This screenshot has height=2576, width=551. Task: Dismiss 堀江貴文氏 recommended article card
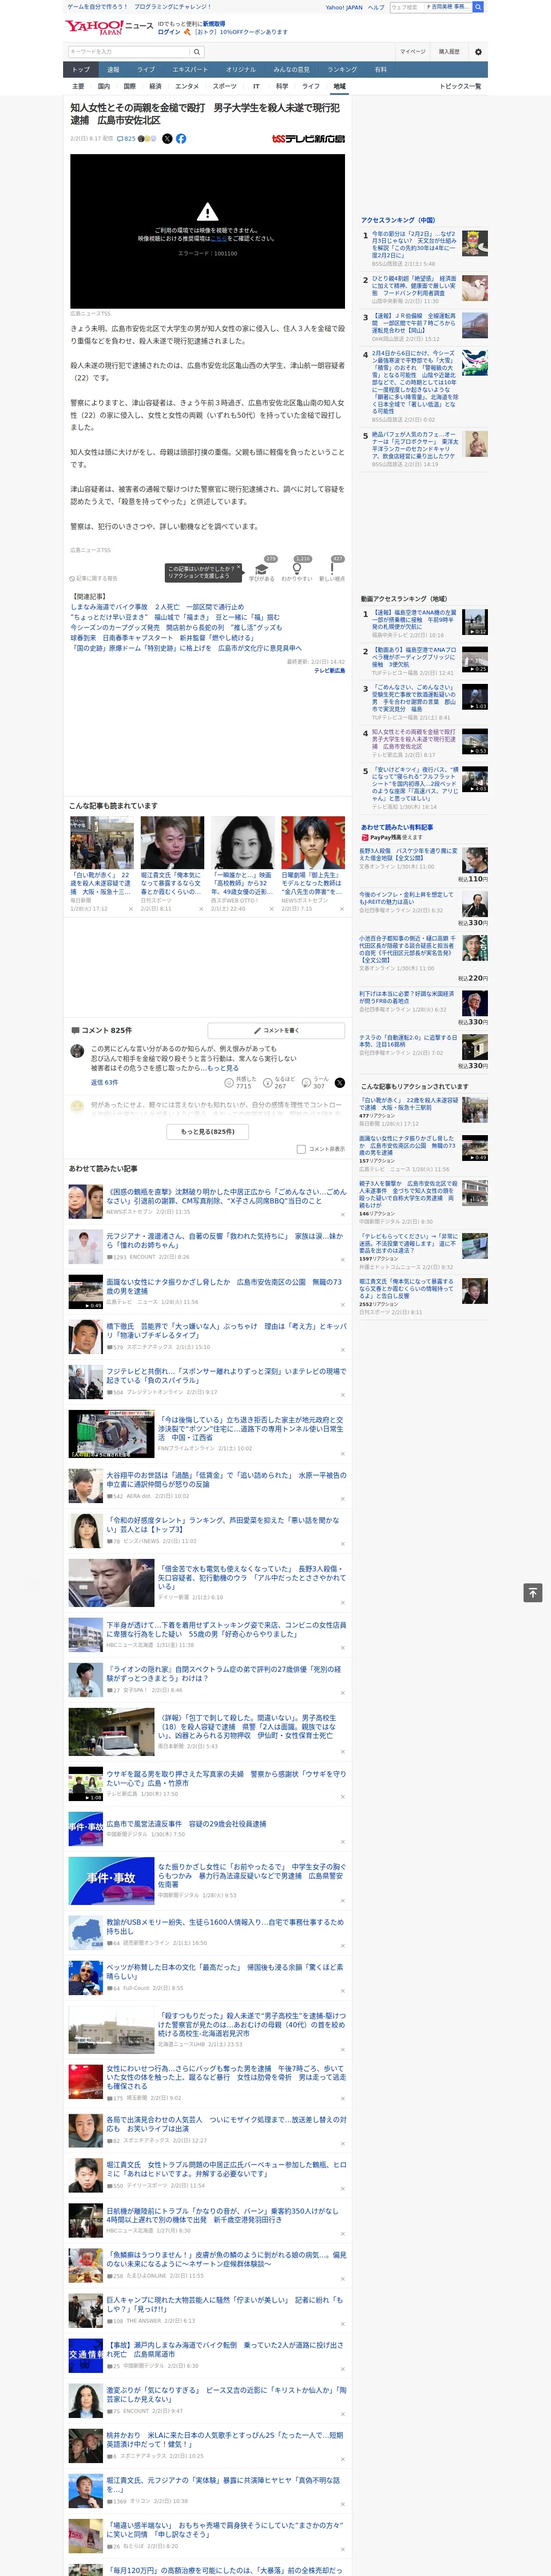(201, 909)
